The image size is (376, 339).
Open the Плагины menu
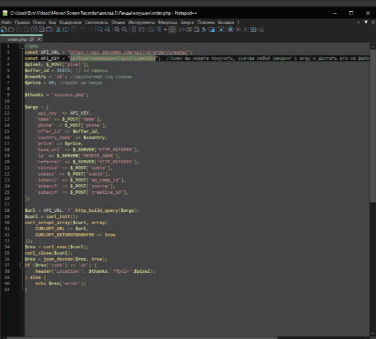coord(206,22)
